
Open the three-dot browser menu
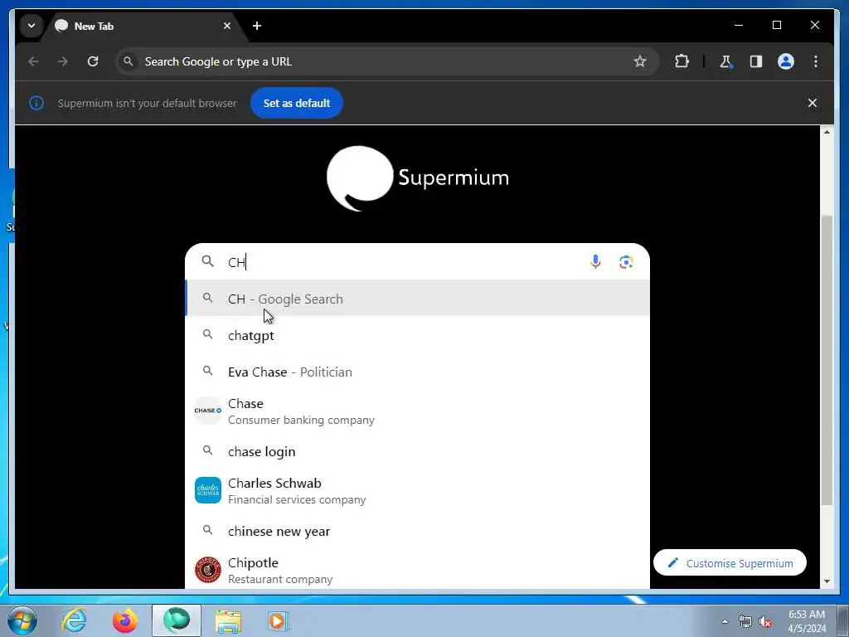(816, 61)
